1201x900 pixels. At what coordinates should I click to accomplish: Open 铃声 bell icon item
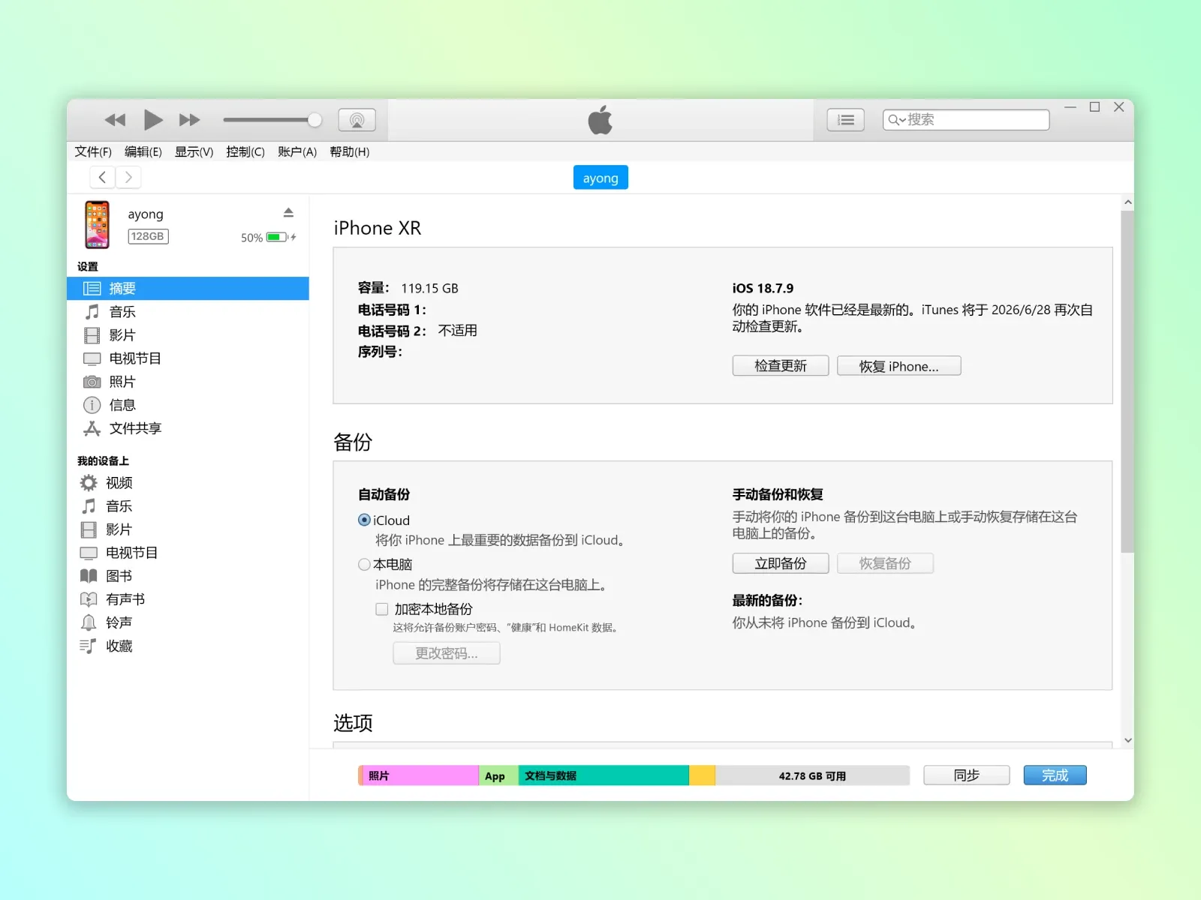(x=188, y=622)
